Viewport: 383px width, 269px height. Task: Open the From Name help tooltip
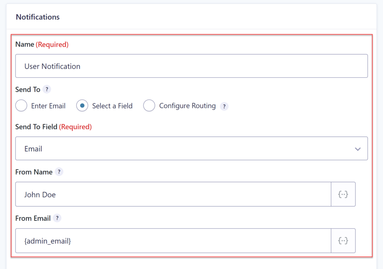point(59,172)
